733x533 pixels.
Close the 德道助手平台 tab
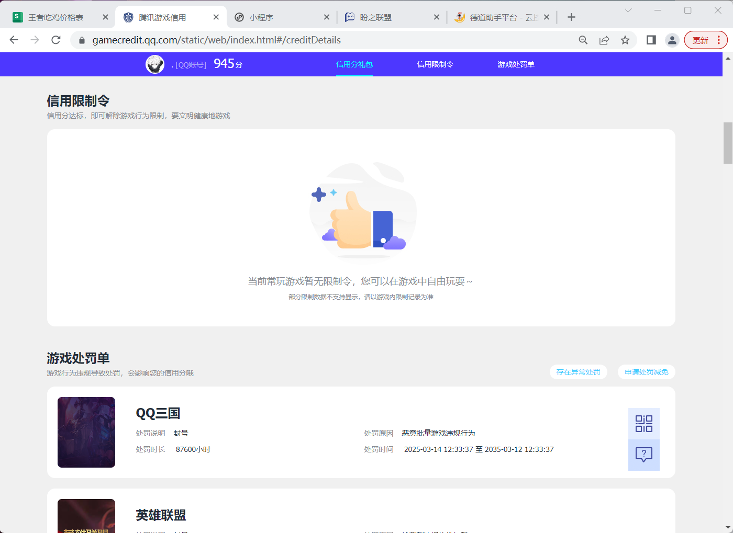click(x=547, y=17)
